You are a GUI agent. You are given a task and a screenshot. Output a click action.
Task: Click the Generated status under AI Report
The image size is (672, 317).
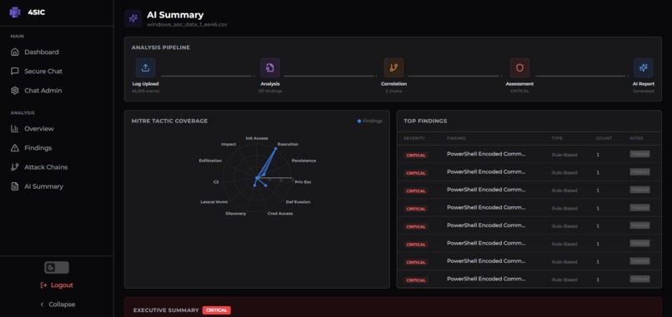pyautogui.click(x=644, y=92)
